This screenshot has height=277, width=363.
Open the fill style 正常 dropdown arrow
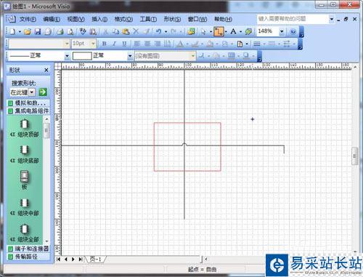130,56
